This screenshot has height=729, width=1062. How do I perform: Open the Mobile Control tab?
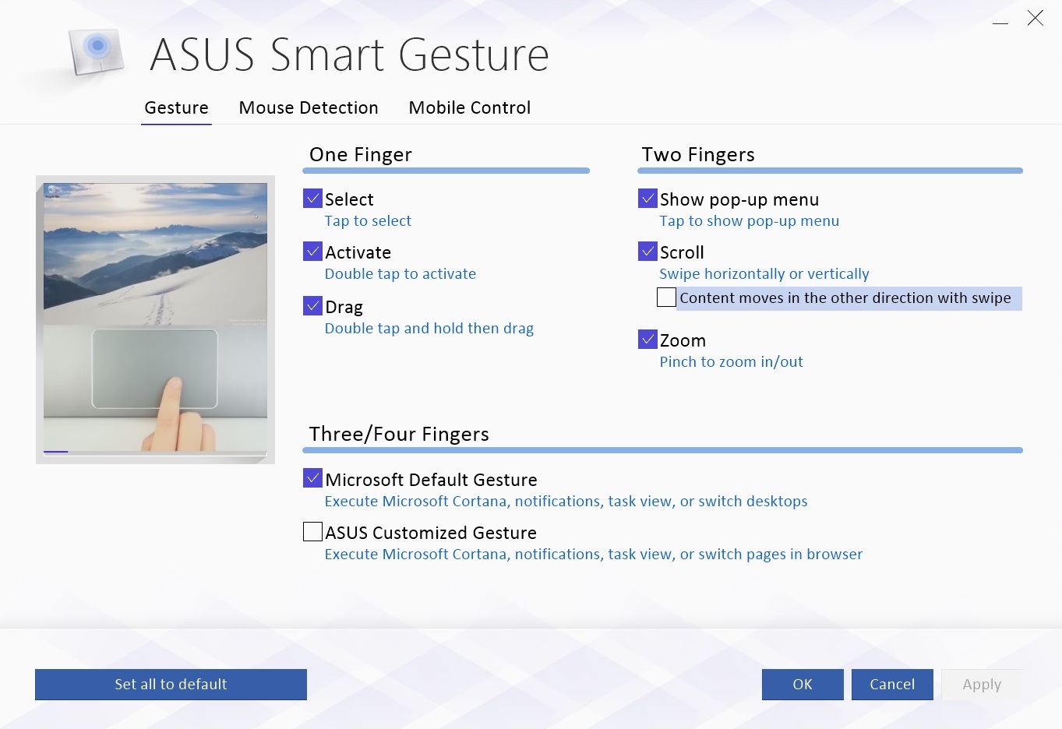pos(470,107)
